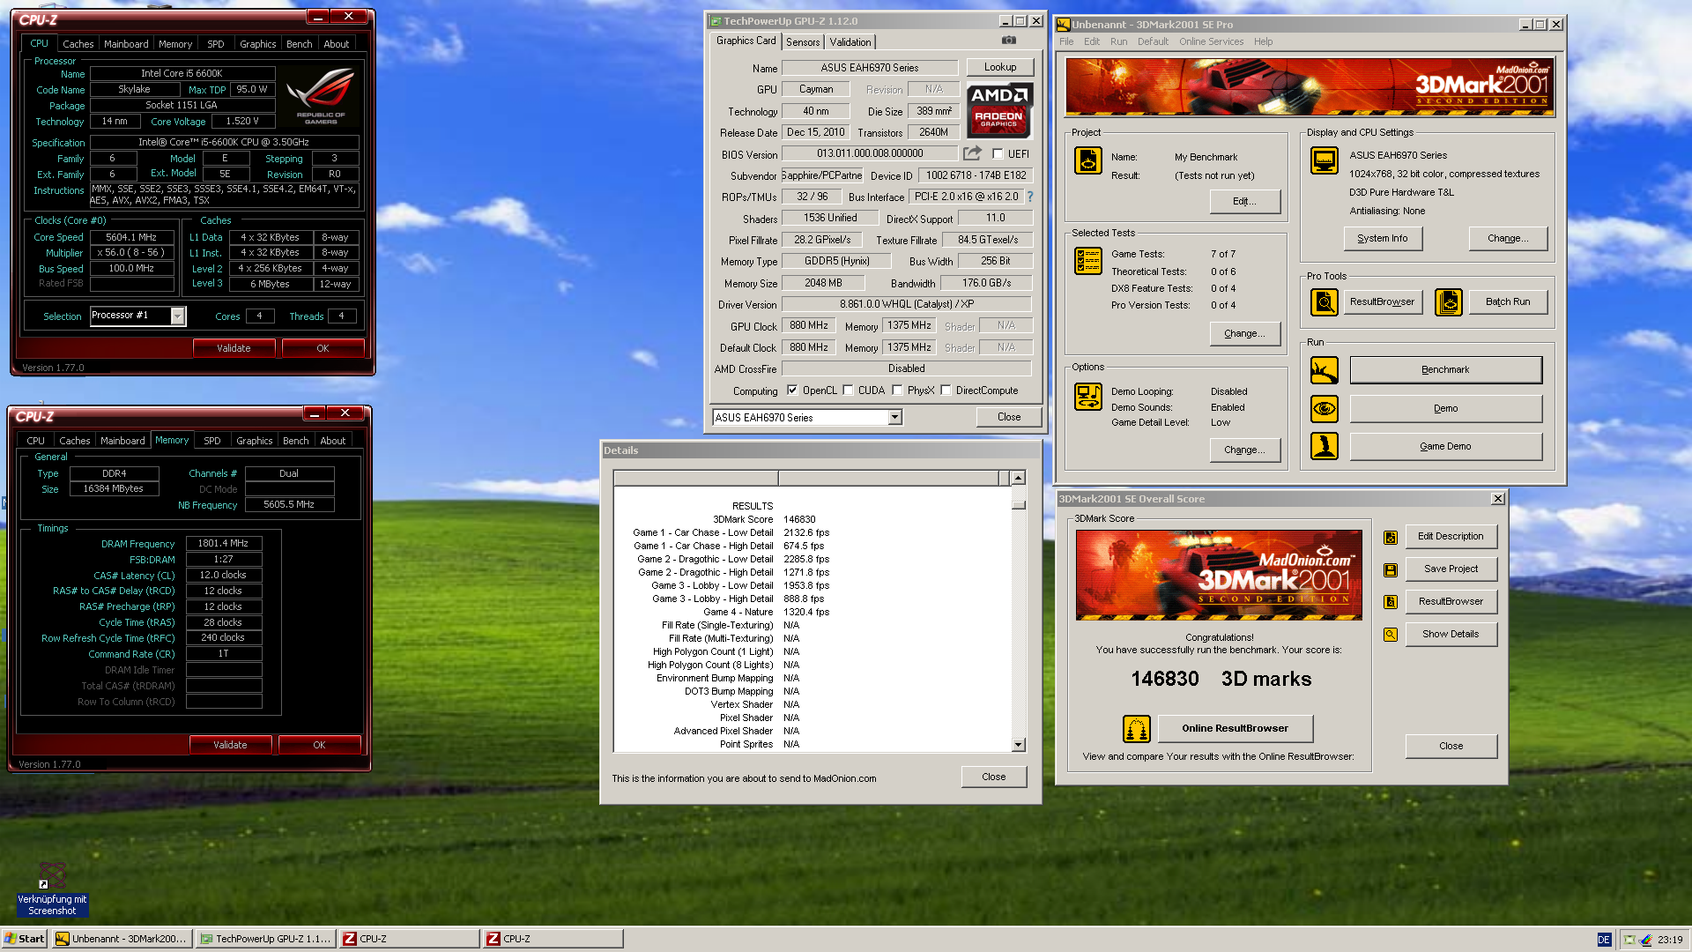
Task: Toggle the DirectCompute checkbox
Action: tap(946, 390)
